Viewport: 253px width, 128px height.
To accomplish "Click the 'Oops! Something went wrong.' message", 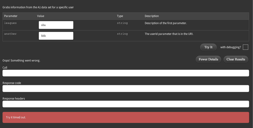I will point(21,61).
